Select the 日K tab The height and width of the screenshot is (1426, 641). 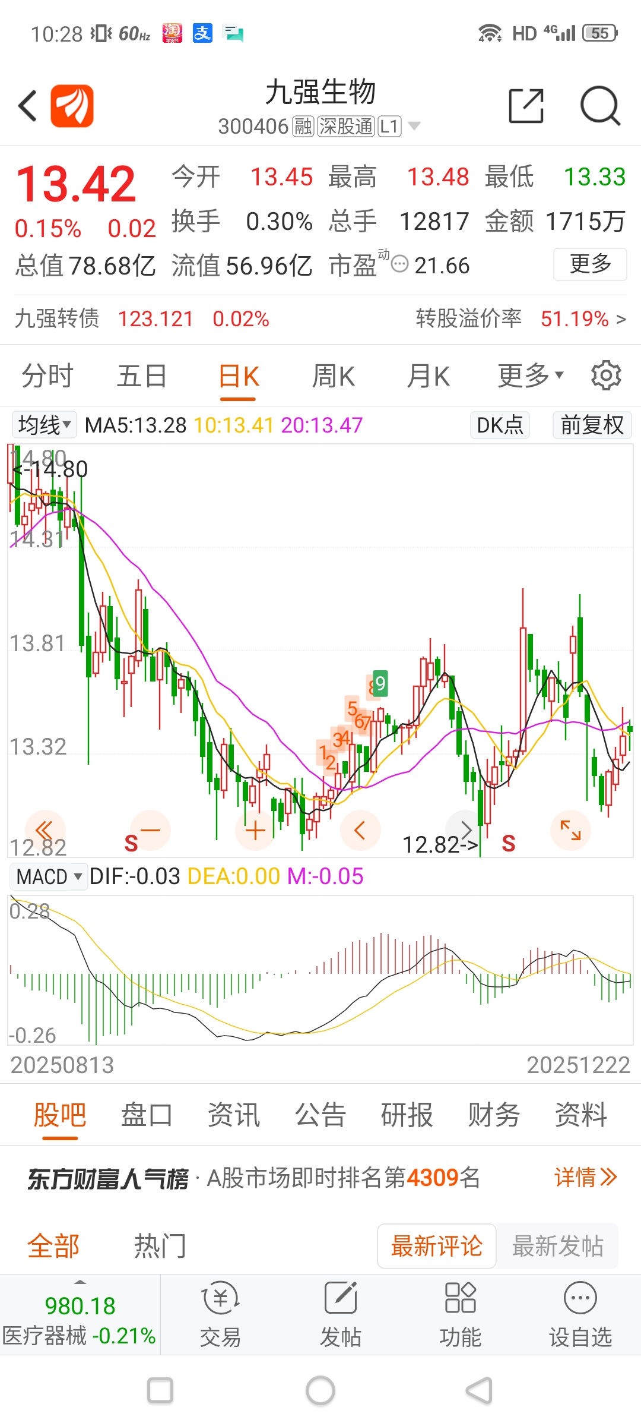[239, 376]
